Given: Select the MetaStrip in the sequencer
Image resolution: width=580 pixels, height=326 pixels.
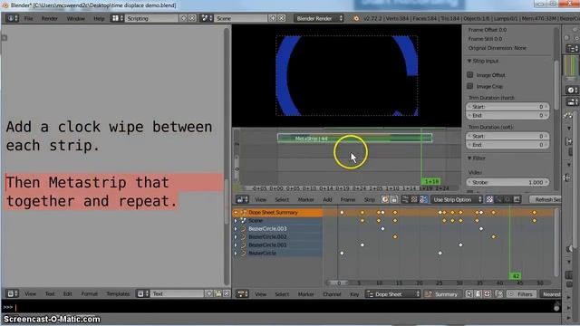Looking at the screenshot, I should (x=354, y=139).
